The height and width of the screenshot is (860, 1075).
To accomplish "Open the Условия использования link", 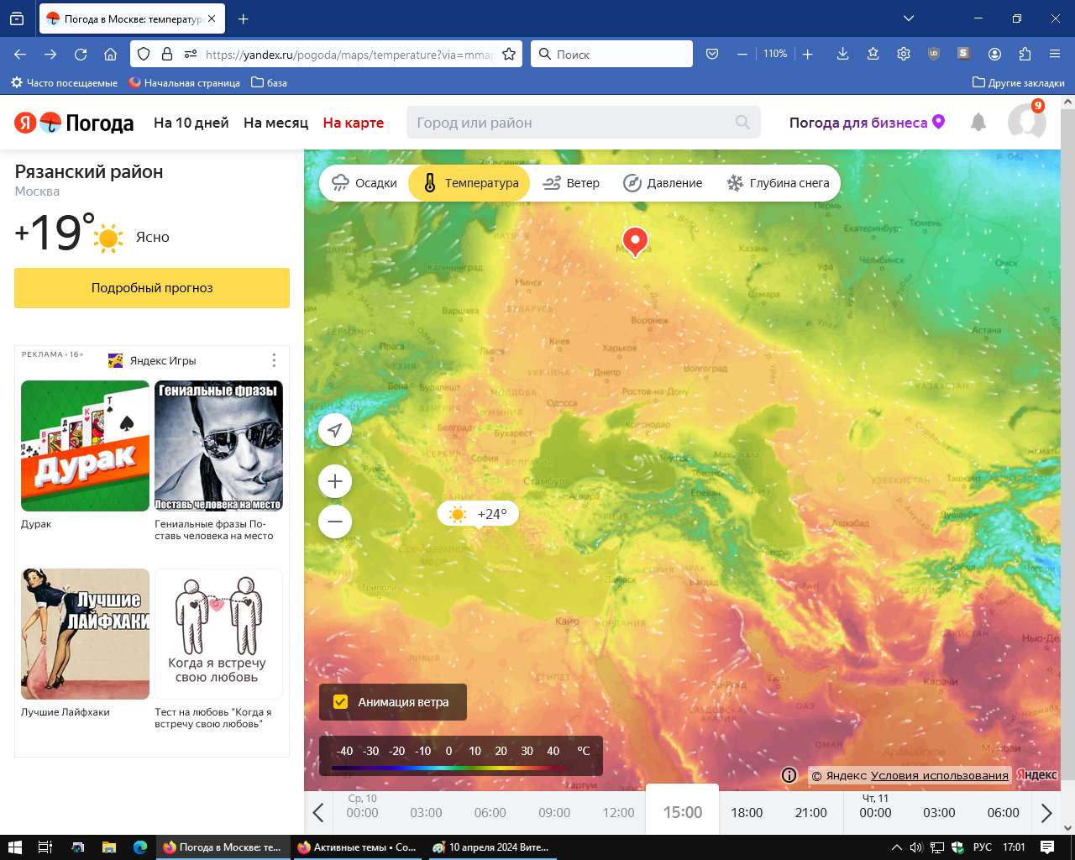I will (939, 775).
